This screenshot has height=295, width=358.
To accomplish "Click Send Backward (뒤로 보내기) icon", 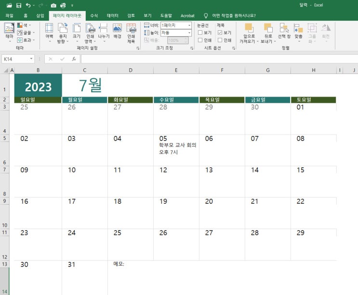I will (268, 28).
